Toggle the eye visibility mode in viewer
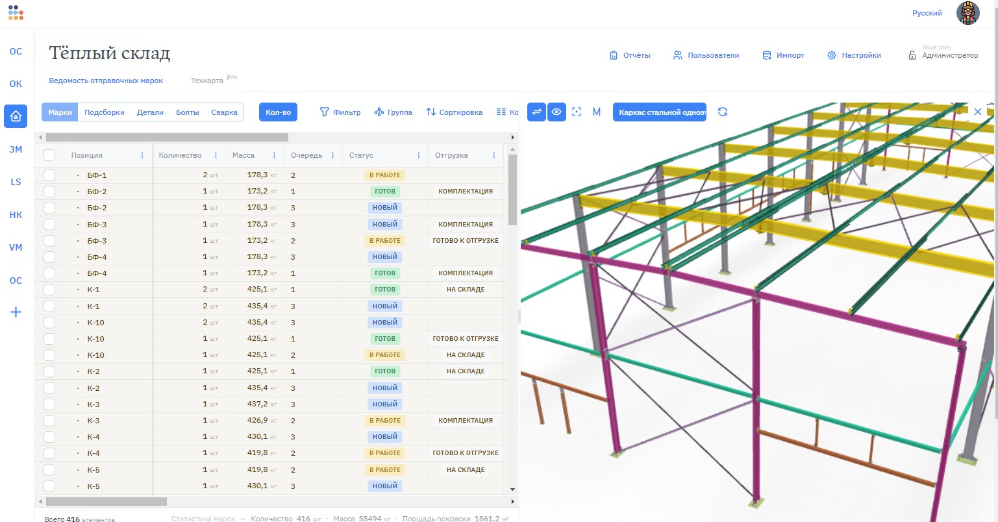The height and width of the screenshot is (522, 998). coord(556,112)
